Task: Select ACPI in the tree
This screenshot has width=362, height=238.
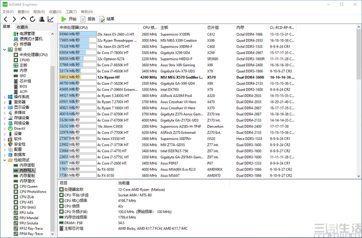Action: click(x=20, y=92)
